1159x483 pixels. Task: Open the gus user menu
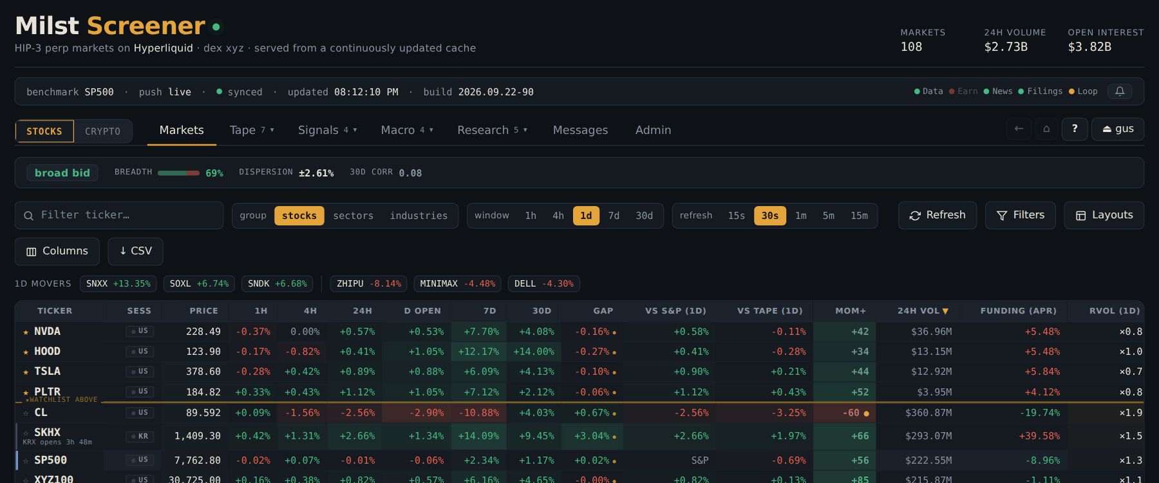1118,129
